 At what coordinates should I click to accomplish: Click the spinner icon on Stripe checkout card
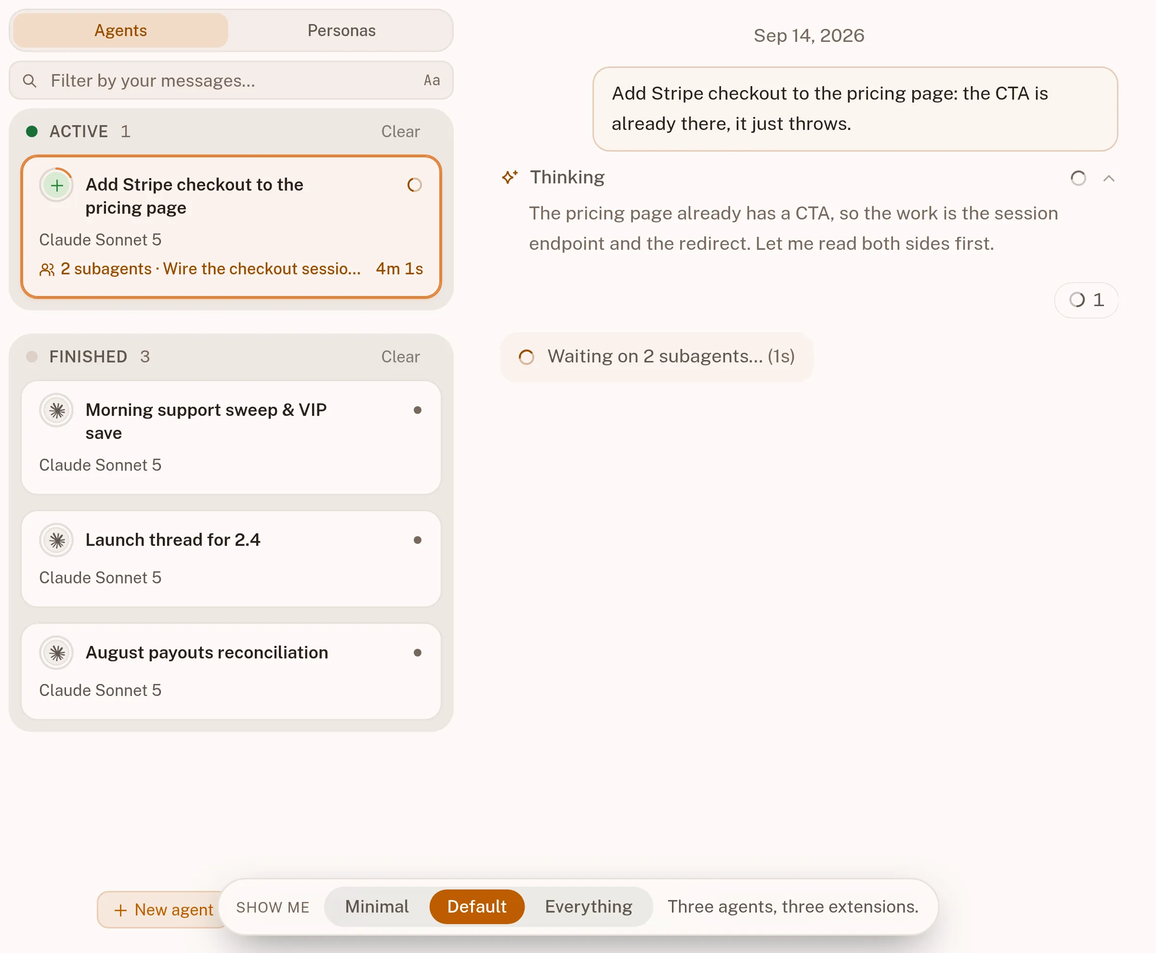[415, 185]
